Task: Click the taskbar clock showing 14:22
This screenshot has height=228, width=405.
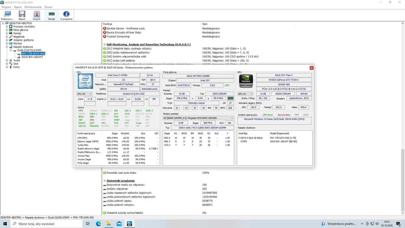Action: coord(387,224)
